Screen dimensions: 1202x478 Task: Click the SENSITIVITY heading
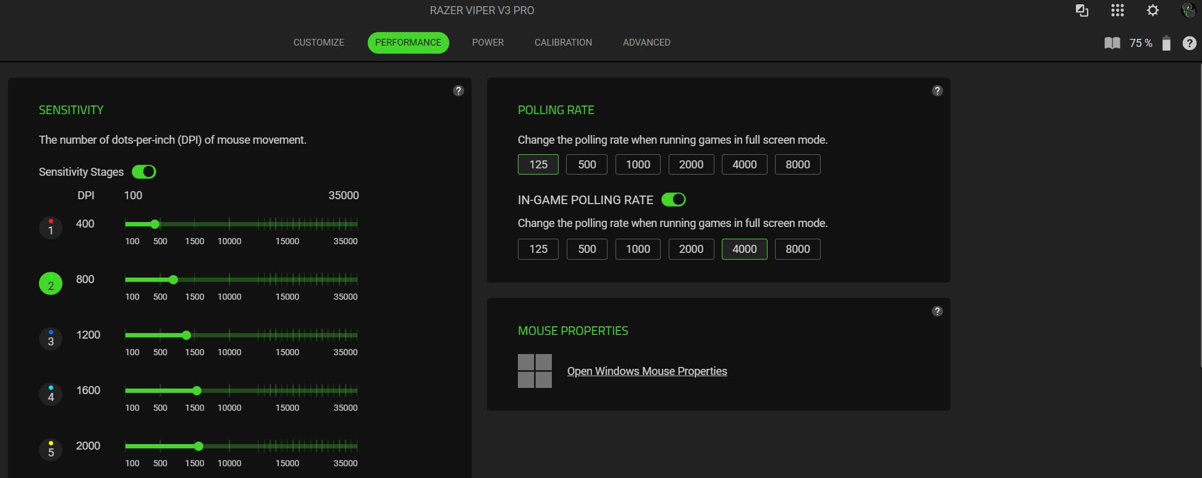(71, 110)
